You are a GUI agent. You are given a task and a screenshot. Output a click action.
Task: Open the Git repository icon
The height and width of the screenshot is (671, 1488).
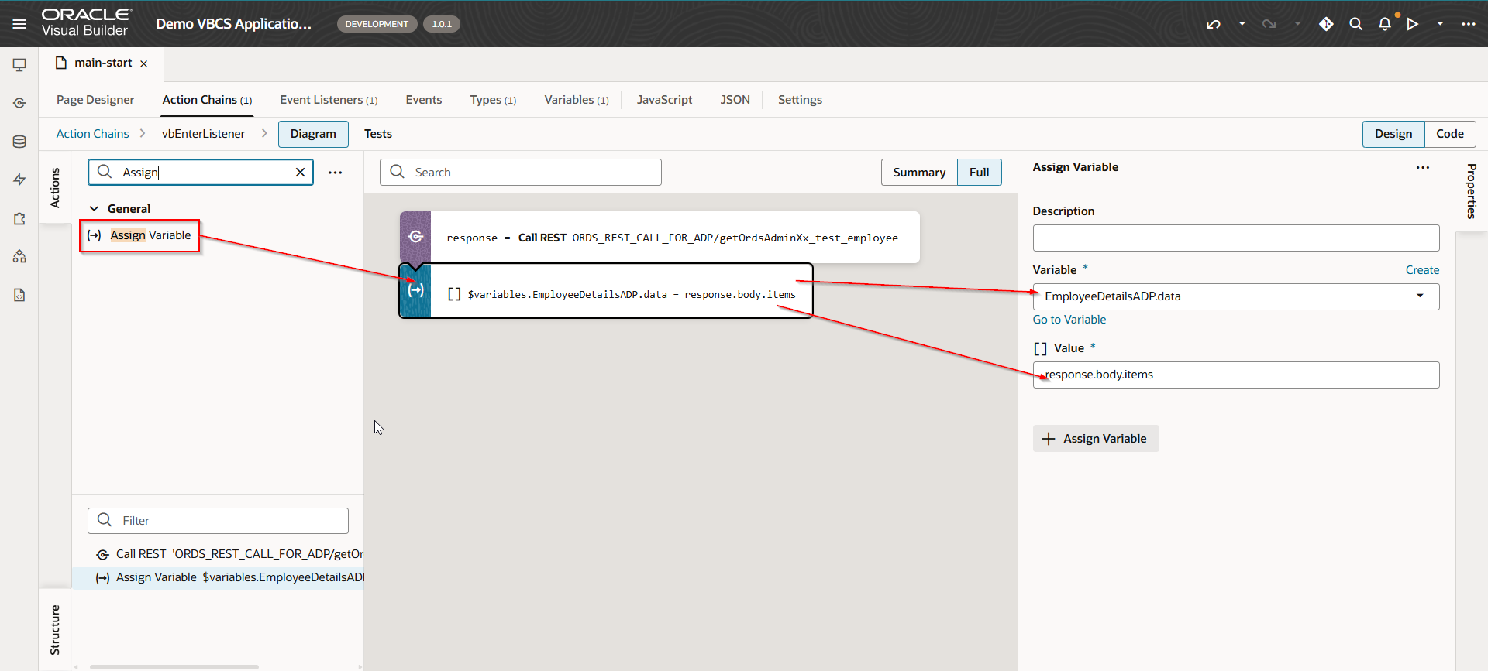pyautogui.click(x=1326, y=24)
